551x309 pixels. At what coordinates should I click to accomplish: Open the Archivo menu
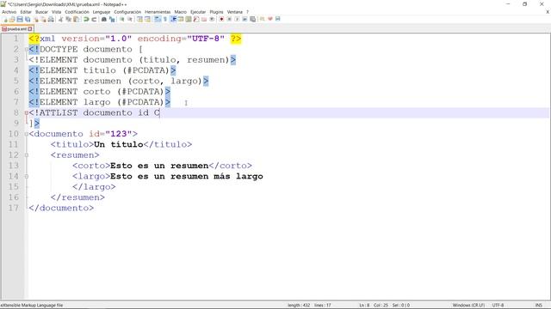(9, 12)
